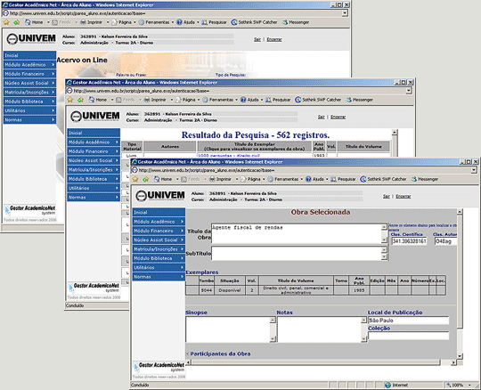Click Encerrar link in front window
The height and width of the screenshot is (390, 481).
(404, 196)
